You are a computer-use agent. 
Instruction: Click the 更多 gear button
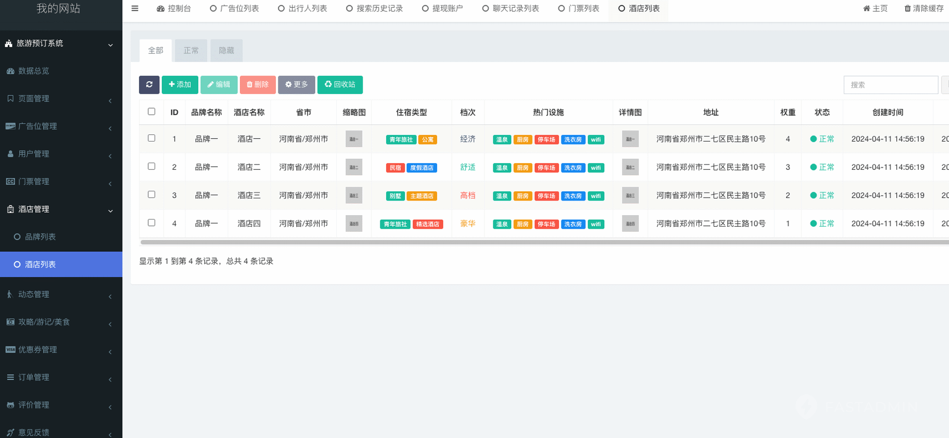[x=296, y=85]
